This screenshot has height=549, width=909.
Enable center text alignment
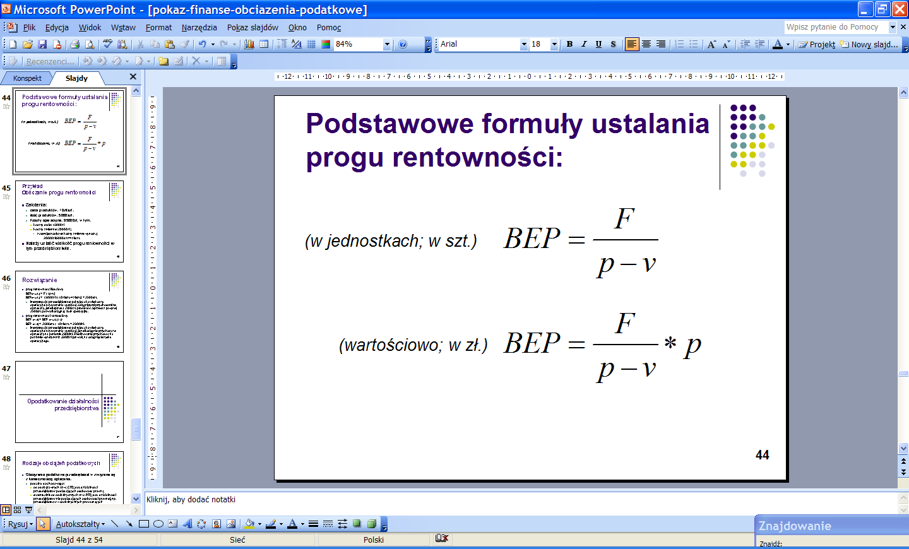pos(646,44)
